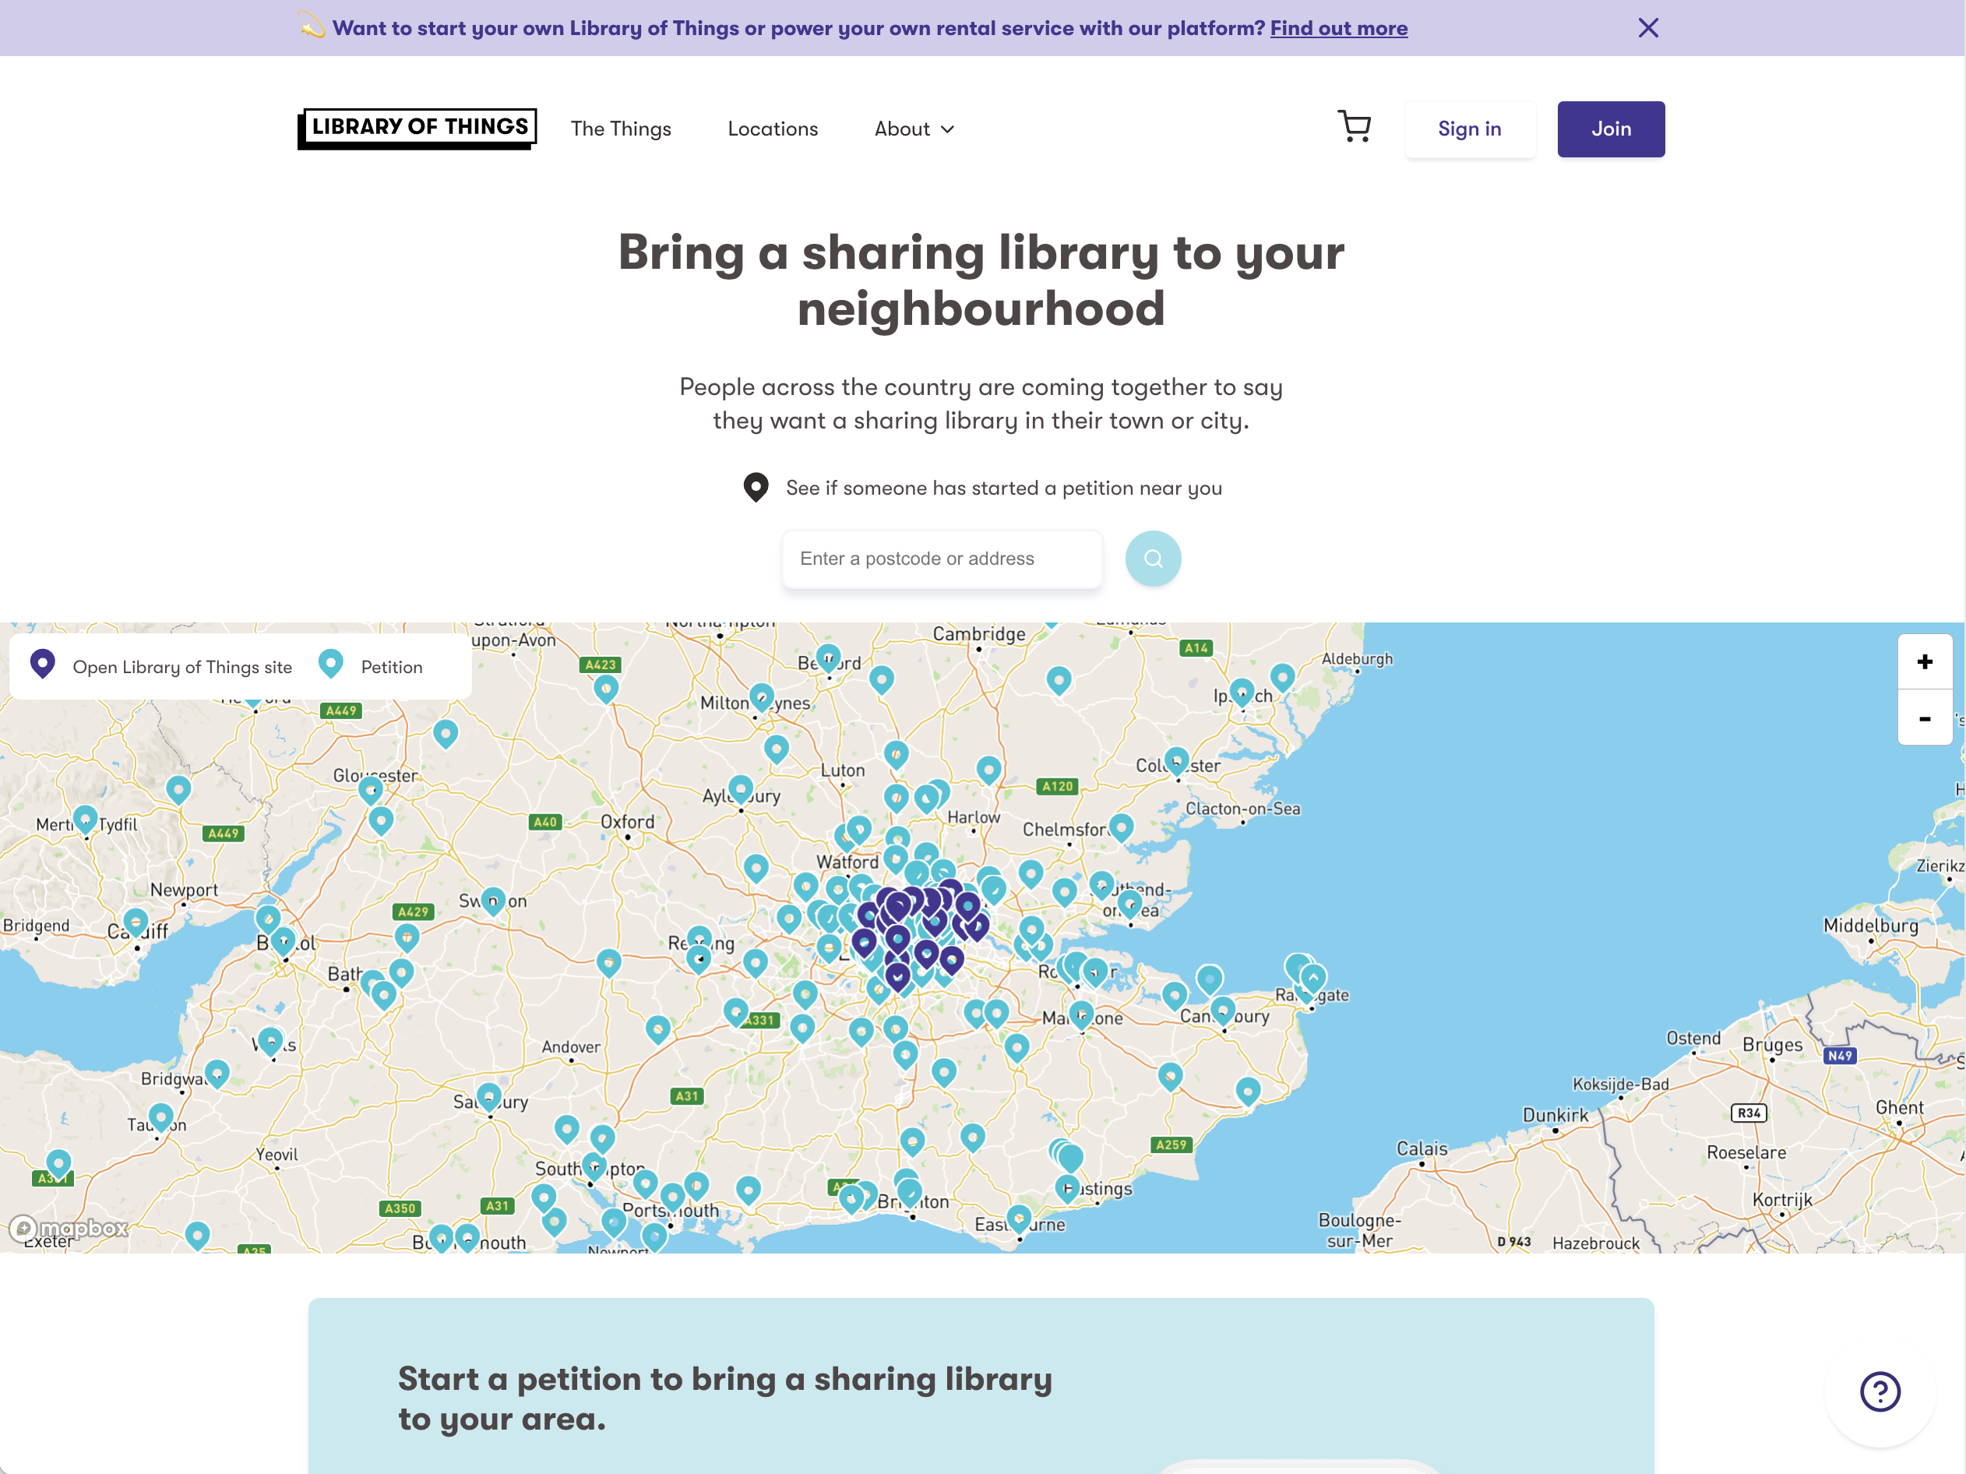This screenshot has height=1474, width=1966.
Task: Click the petition pin at Salisbury
Action: [x=489, y=1097]
